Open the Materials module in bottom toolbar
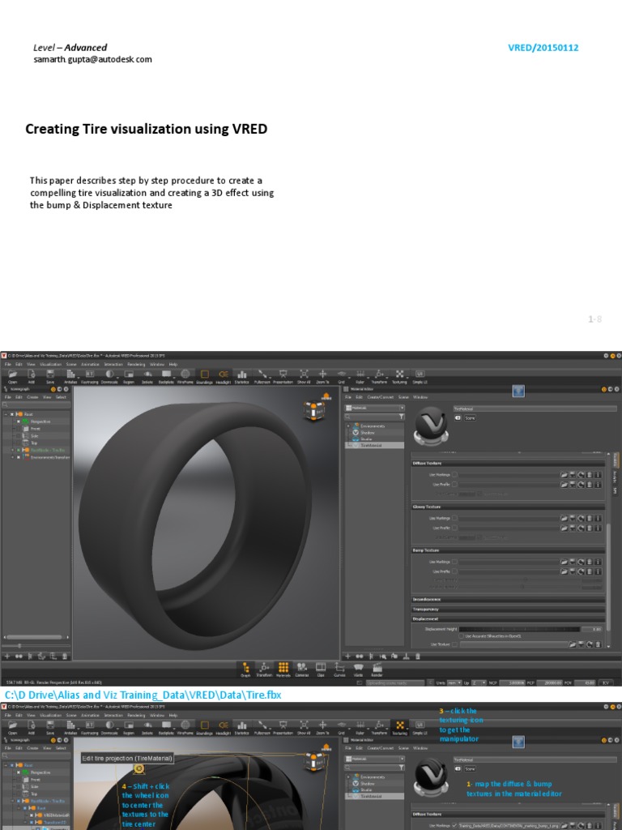Image resolution: width=622 pixels, height=830 pixels. (283, 669)
